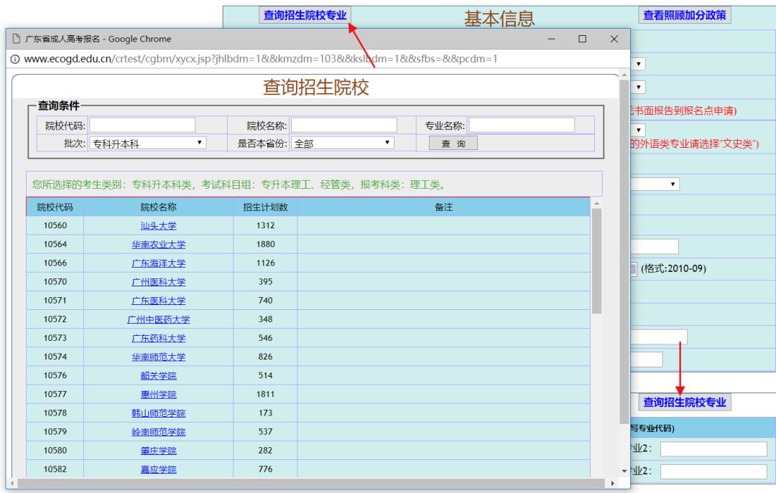Click the site info icon in address bar
776x493 pixels.
click(15, 59)
